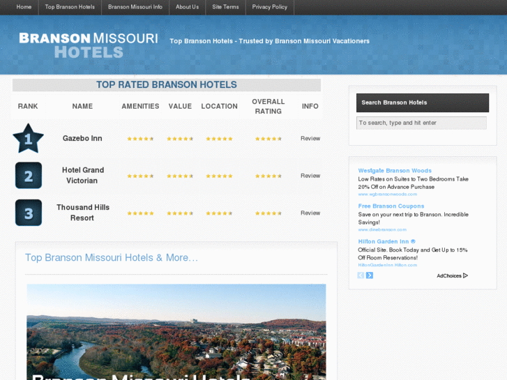This screenshot has height=380, width=507.
Task: Click Hotel Grand Victorian value stars
Action: (180, 176)
